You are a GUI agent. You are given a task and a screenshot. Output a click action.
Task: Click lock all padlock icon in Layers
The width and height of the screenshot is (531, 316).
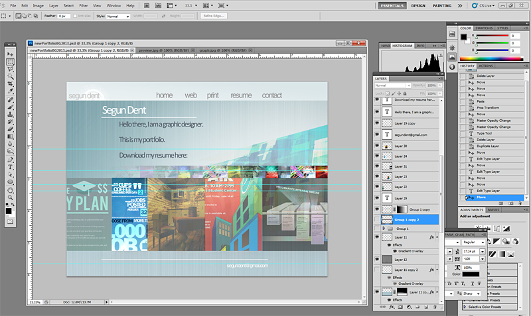point(405,93)
